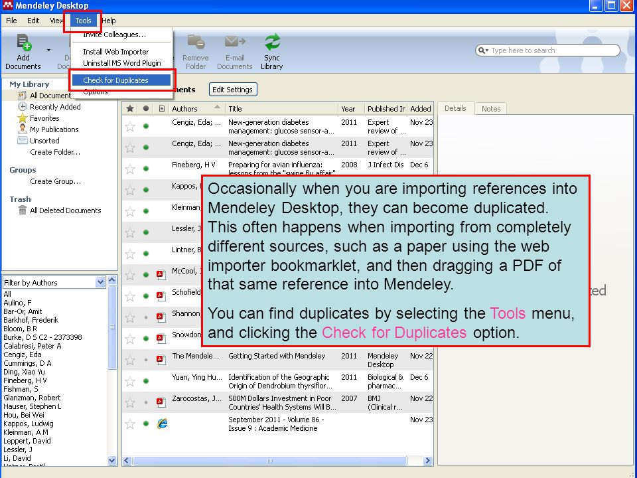The width and height of the screenshot is (637, 478).
Task: Open PDF icon in The Mendeley row
Action: pyautogui.click(x=161, y=360)
